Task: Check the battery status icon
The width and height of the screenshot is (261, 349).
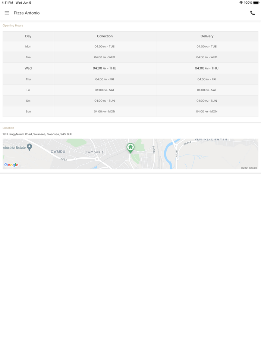Action: 256,3
